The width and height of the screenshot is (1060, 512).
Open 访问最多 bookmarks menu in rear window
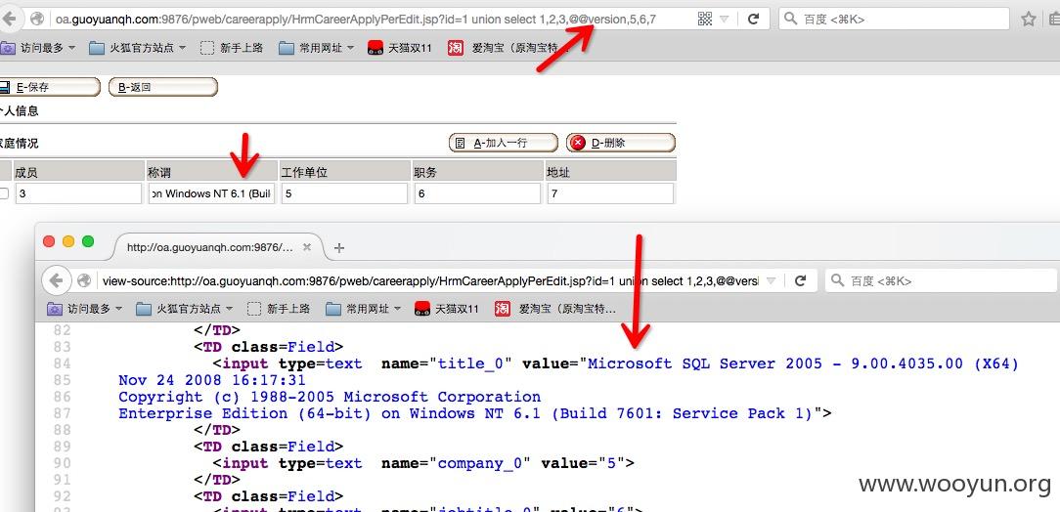point(38,48)
